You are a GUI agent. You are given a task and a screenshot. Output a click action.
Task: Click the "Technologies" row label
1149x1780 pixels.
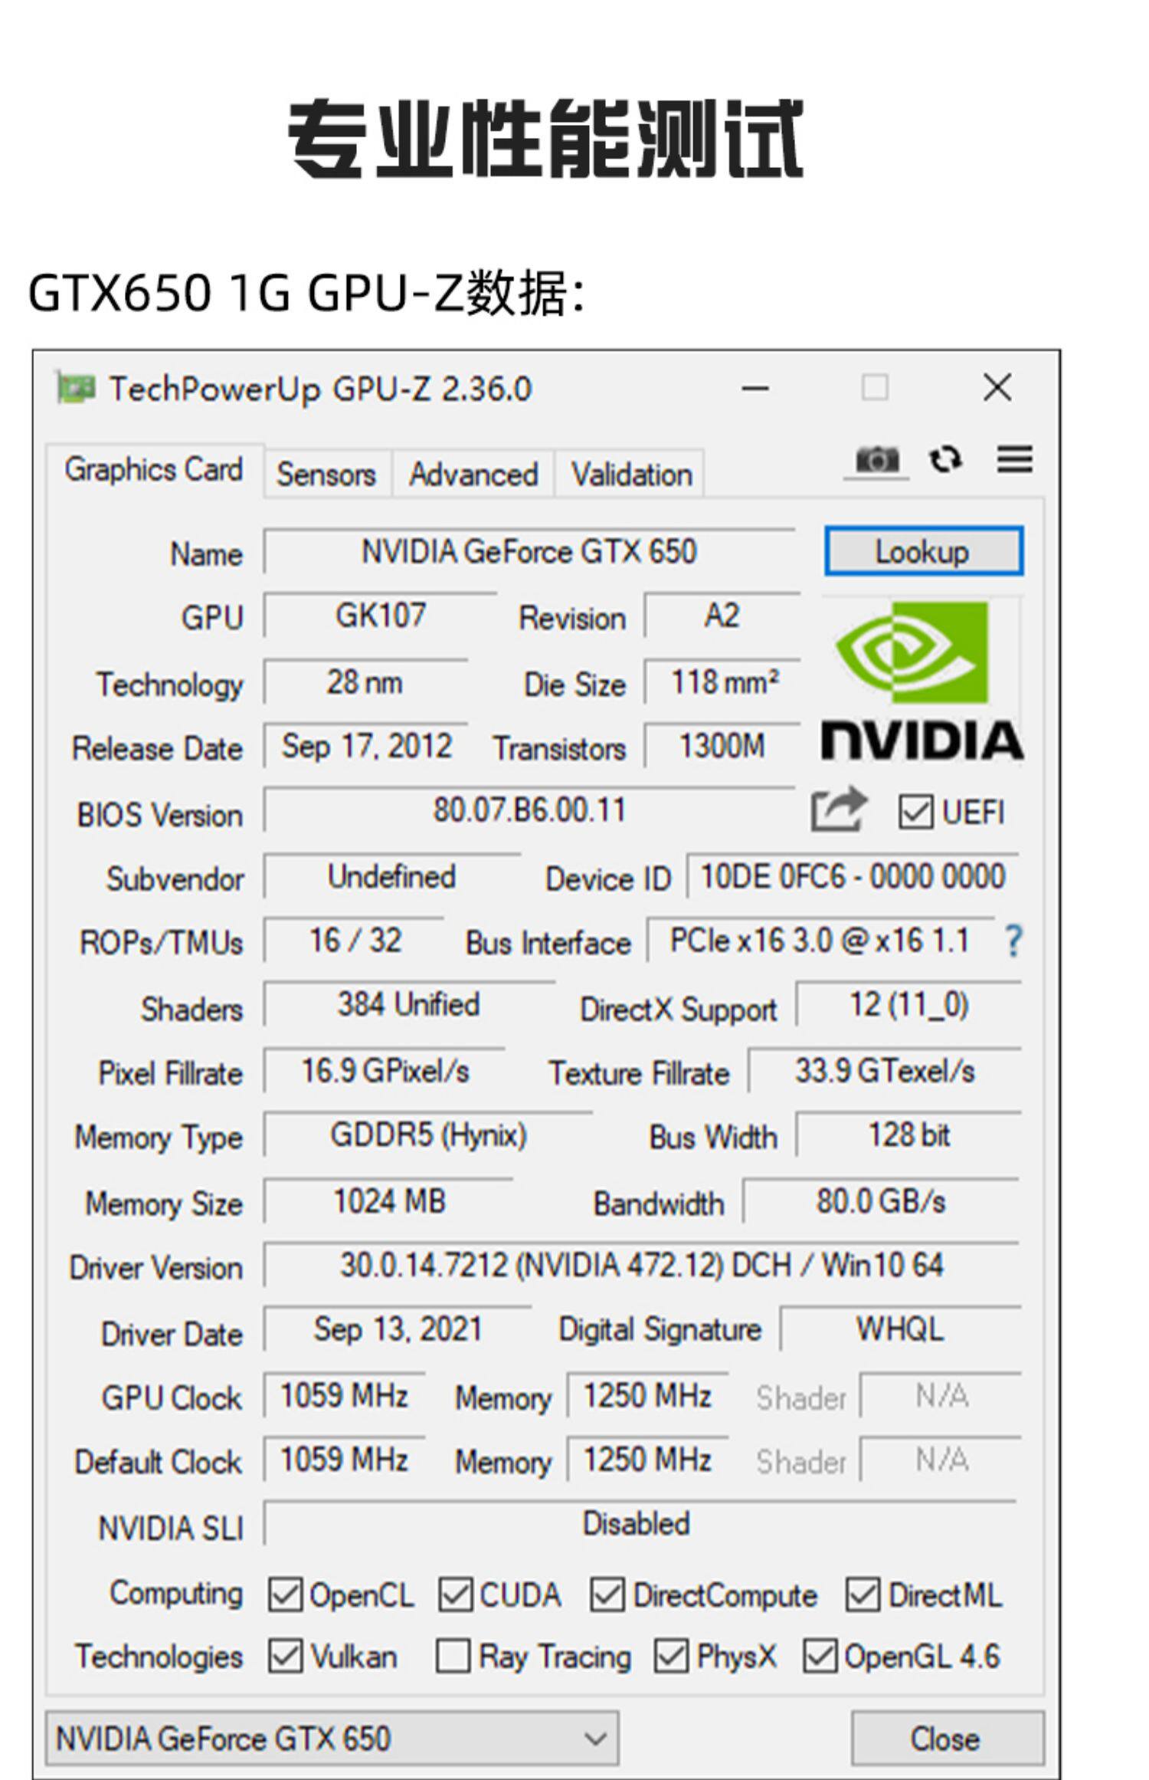[159, 1656]
